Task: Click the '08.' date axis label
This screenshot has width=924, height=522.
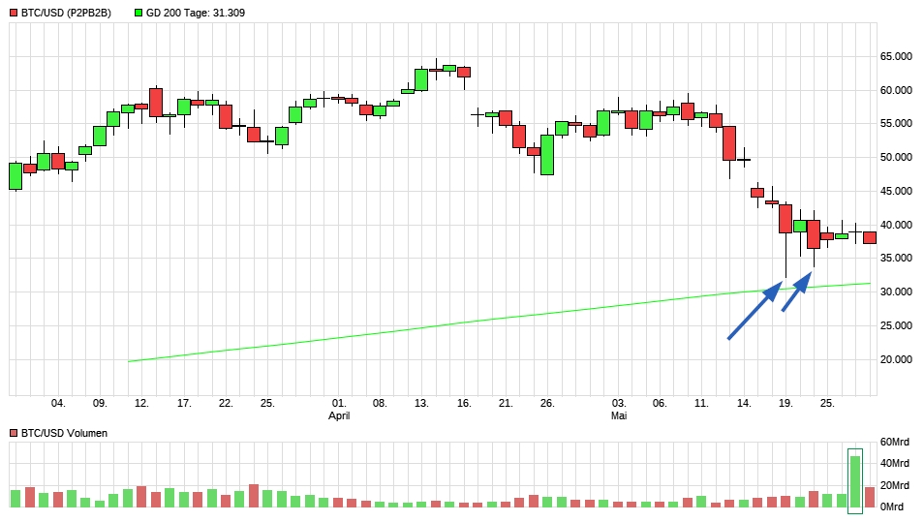Action: tap(380, 404)
